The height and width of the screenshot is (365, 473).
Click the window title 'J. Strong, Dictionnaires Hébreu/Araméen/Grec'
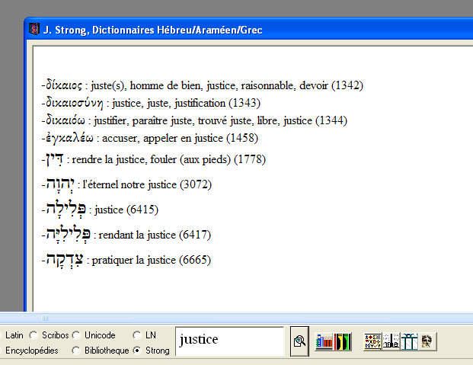coord(152,30)
